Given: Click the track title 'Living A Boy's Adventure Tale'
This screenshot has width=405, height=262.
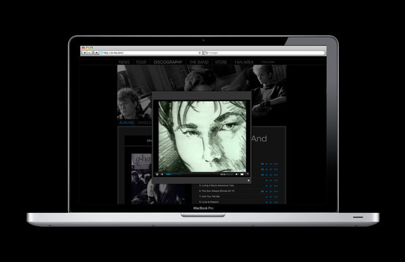Looking at the screenshot, I should 218,185.
